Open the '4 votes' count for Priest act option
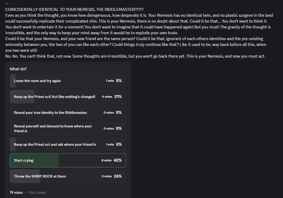This screenshot has height=198, width=283. tap(107, 97)
